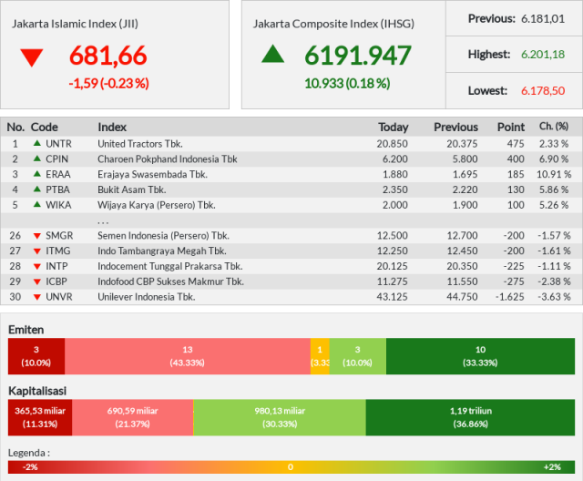Click United Tractors Tbk. name
The width and height of the screenshot is (583, 481).
[x=140, y=144]
